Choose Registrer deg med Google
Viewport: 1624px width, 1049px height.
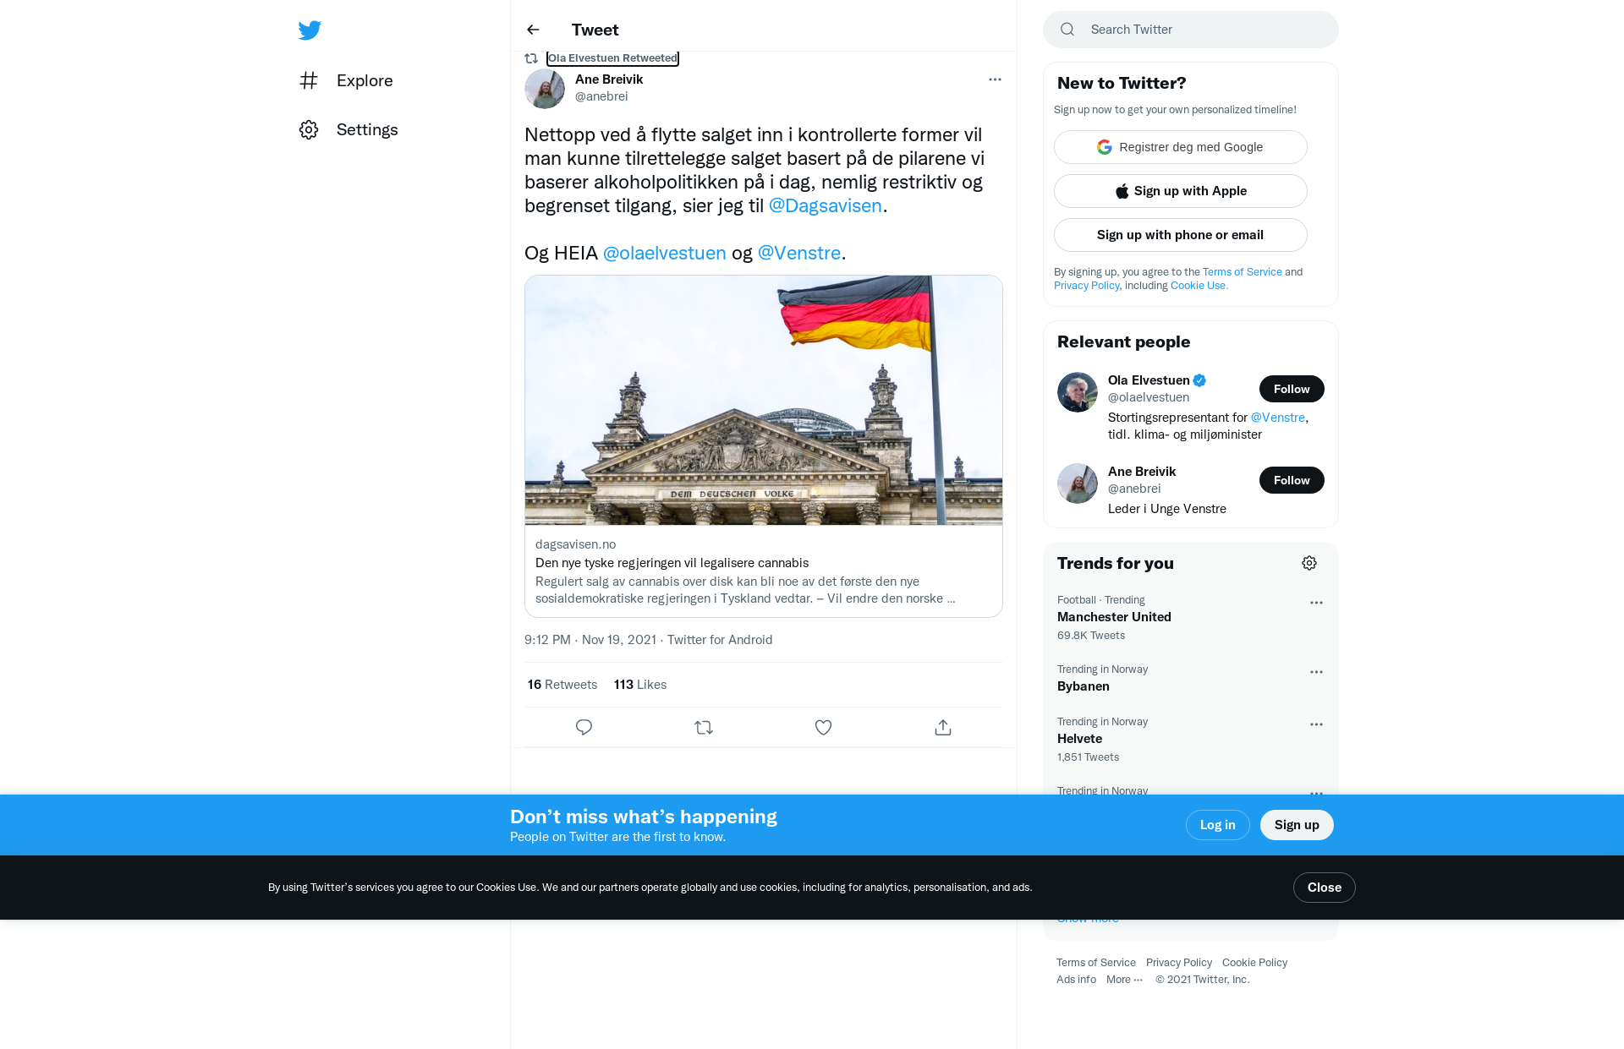coord(1181,147)
